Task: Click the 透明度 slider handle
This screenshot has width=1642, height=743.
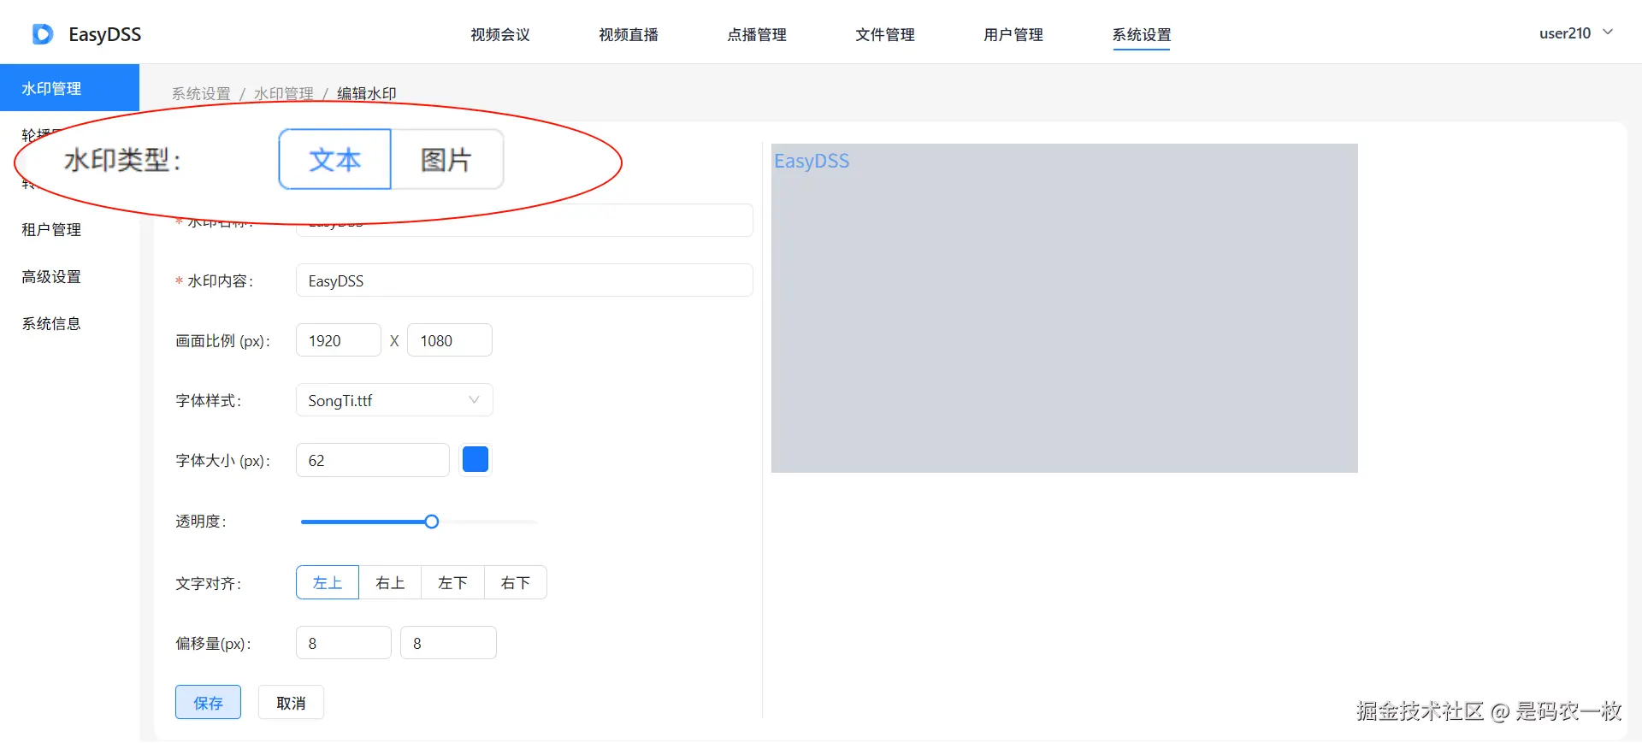Action: (x=432, y=522)
